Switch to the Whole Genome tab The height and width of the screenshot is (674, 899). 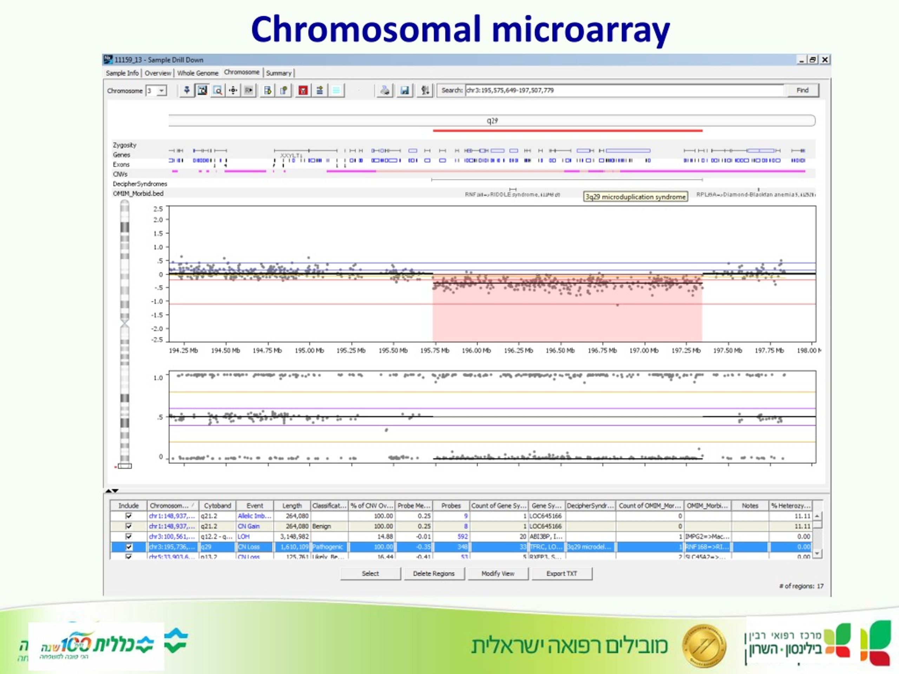197,73
